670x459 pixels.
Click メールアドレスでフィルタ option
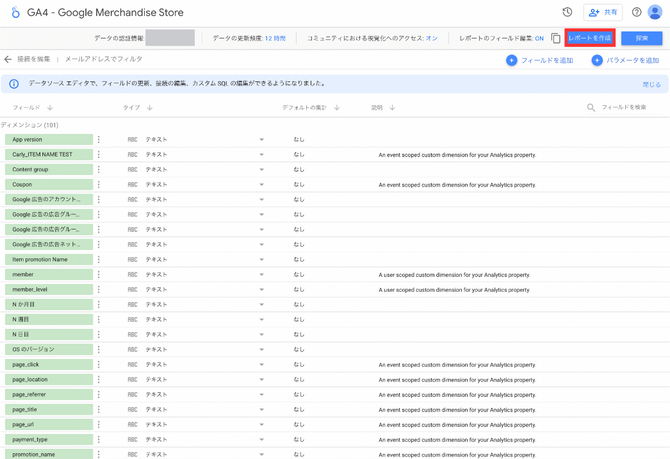tap(103, 58)
